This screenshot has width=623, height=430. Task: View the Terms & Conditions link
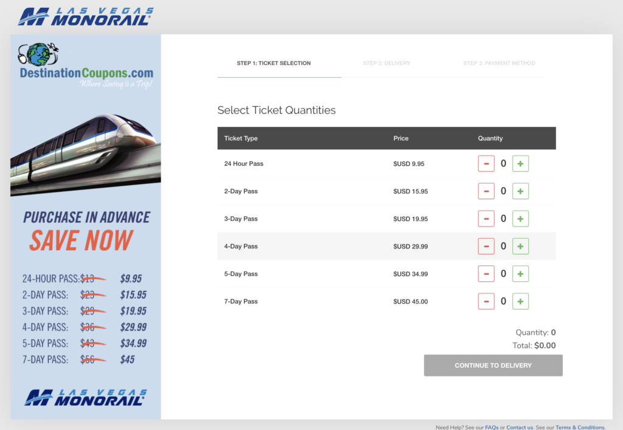580,427
